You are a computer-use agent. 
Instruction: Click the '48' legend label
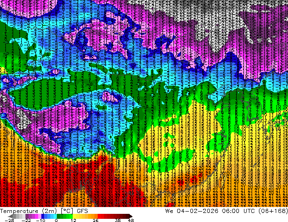(131, 220)
